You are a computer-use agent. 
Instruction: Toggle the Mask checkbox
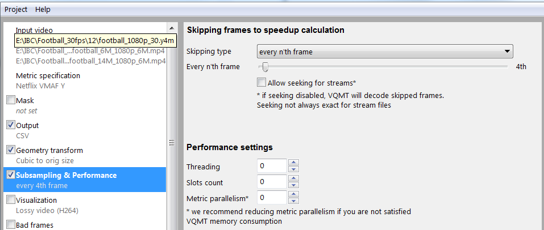coord(11,100)
